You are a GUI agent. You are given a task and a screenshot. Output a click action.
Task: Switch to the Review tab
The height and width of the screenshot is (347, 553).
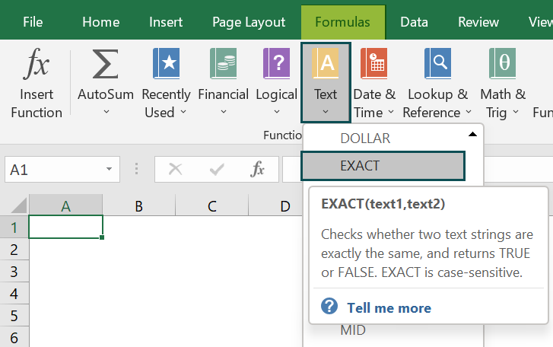[478, 22]
